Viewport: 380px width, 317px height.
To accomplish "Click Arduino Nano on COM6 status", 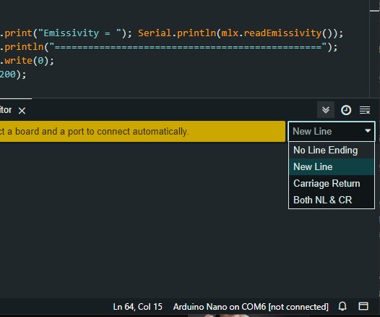I will click(251, 307).
